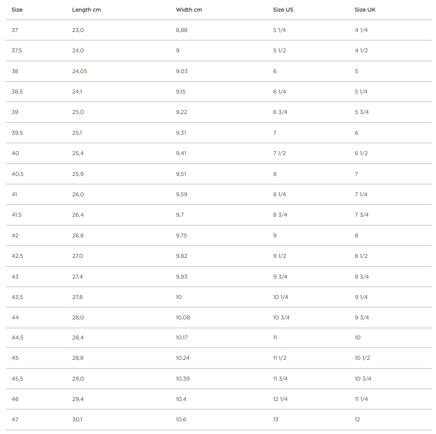Select the 40,5 size row label

(17, 174)
